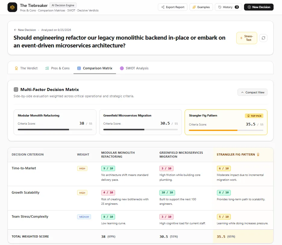
Task: Click the table icon beside Multi-Factor Decision Matrix
Action: (x=16, y=89)
